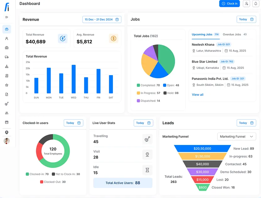
Task: Click the WED bar in revenue chart
Action: pyautogui.click(x=74, y=79)
